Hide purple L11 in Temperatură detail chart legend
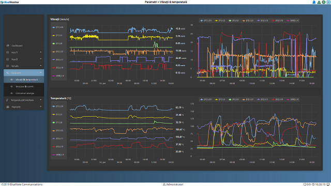The height and width of the screenshot is (186, 331). [263, 99]
